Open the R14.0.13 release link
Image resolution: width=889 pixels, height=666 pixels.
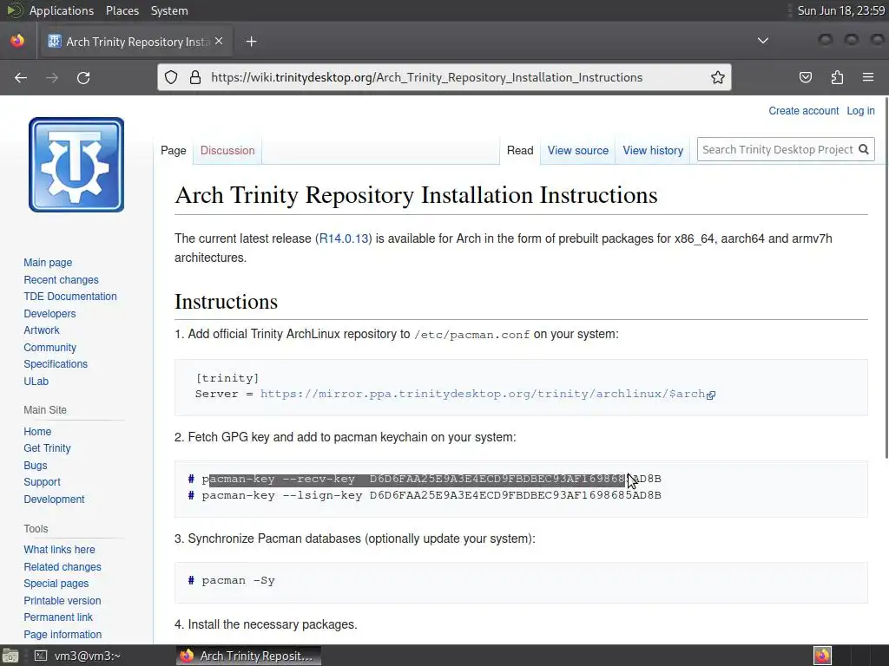pos(344,238)
